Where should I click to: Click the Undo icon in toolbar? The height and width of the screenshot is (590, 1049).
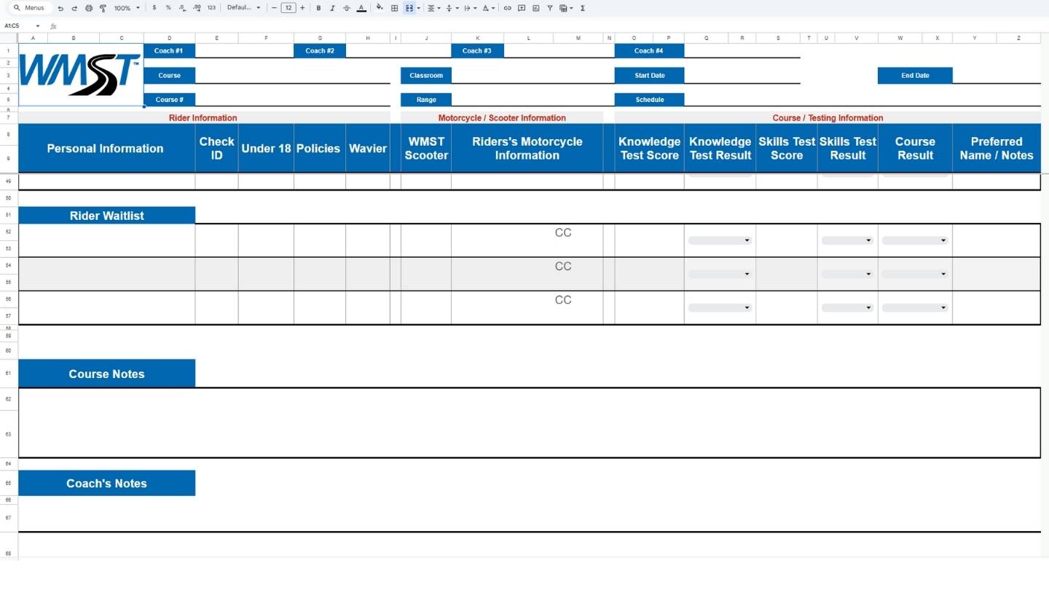coord(60,8)
